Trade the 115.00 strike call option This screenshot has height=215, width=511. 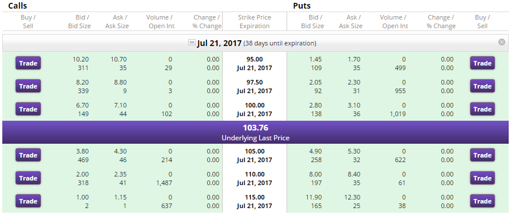click(x=28, y=201)
